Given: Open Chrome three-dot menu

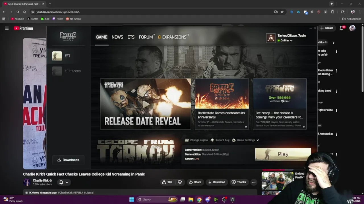Looking at the screenshot, I should coord(360,12).
